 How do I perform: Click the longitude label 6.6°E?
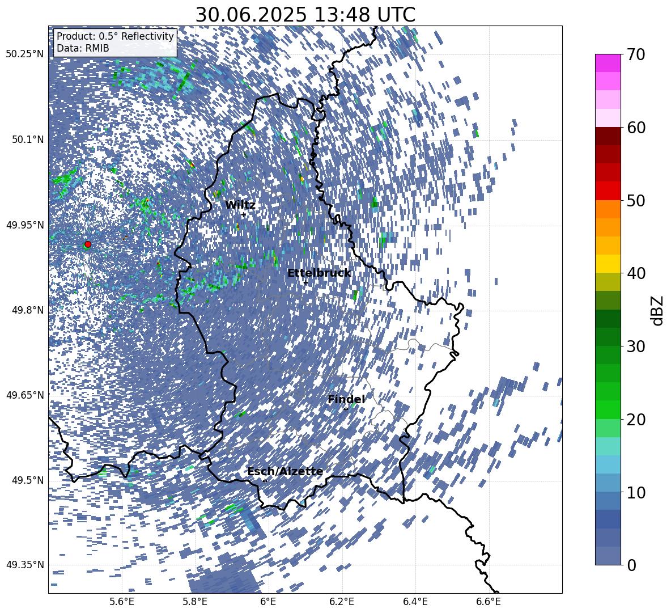(x=489, y=602)
